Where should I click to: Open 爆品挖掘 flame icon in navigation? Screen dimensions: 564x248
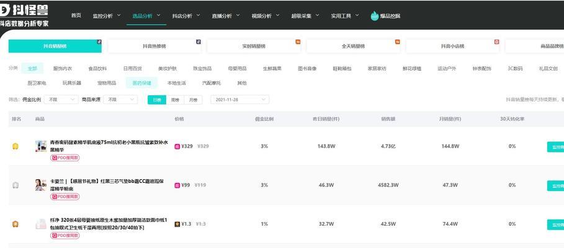tap(374, 16)
